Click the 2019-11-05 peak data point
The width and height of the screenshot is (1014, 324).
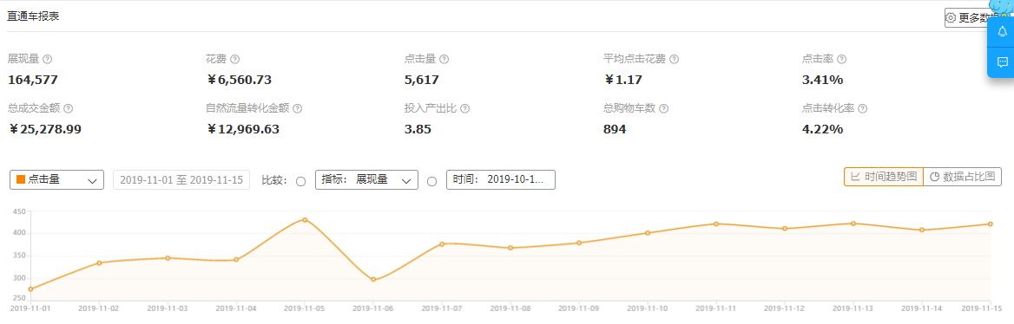click(x=305, y=220)
